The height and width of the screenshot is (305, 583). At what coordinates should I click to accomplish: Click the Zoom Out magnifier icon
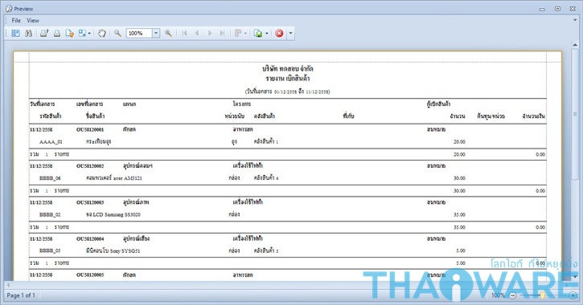click(117, 34)
